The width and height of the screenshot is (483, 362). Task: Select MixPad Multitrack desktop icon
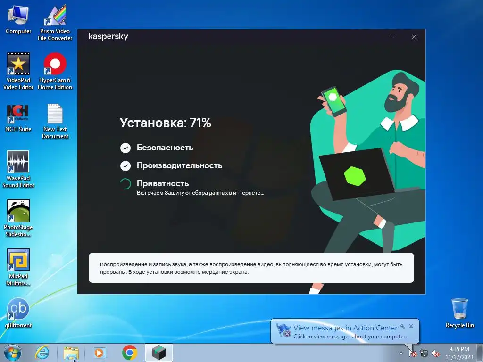click(18, 267)
